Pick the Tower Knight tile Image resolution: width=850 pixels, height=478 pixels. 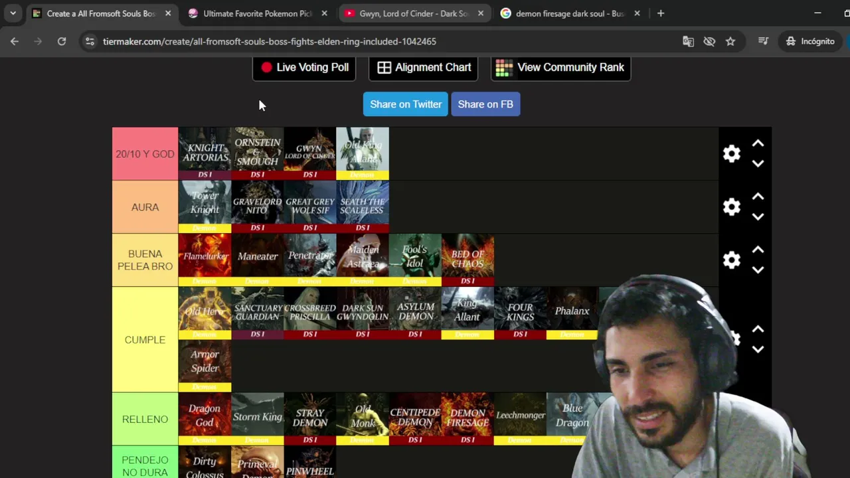[x=205, y=206]
